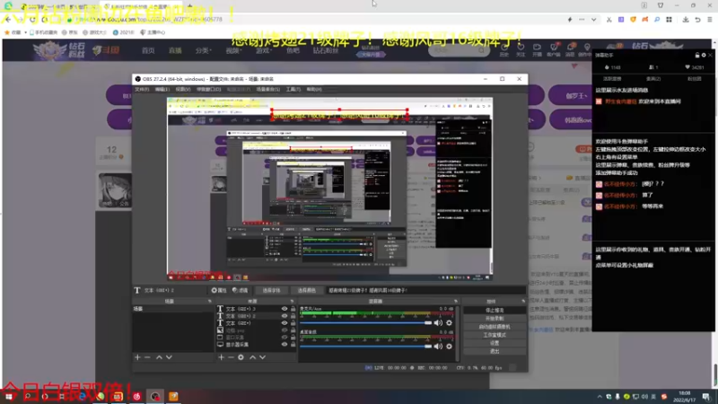Open desktop audio settings gear

[450, 347]
